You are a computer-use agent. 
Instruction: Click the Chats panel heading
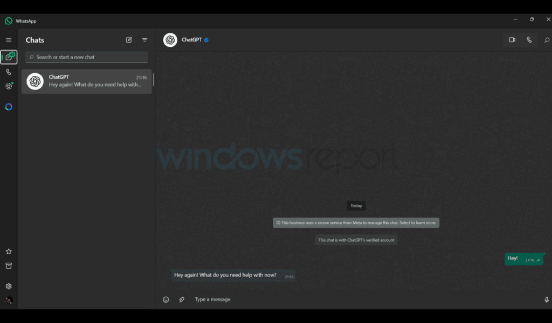pyautogui.click(x=35, y=40)
